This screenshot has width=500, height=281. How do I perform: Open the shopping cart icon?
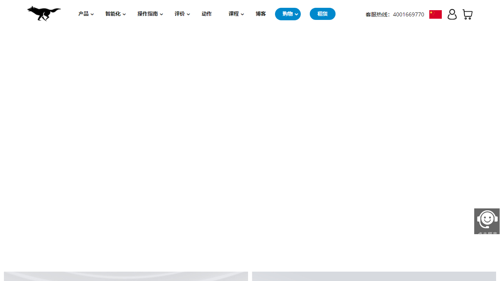pyautogui.click(x=468, y=14)
